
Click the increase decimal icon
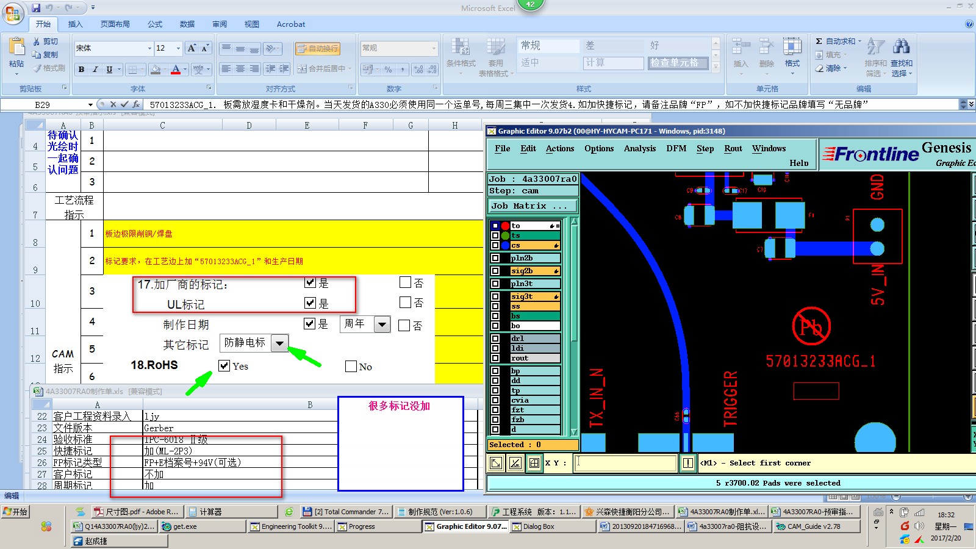[418, 70]
